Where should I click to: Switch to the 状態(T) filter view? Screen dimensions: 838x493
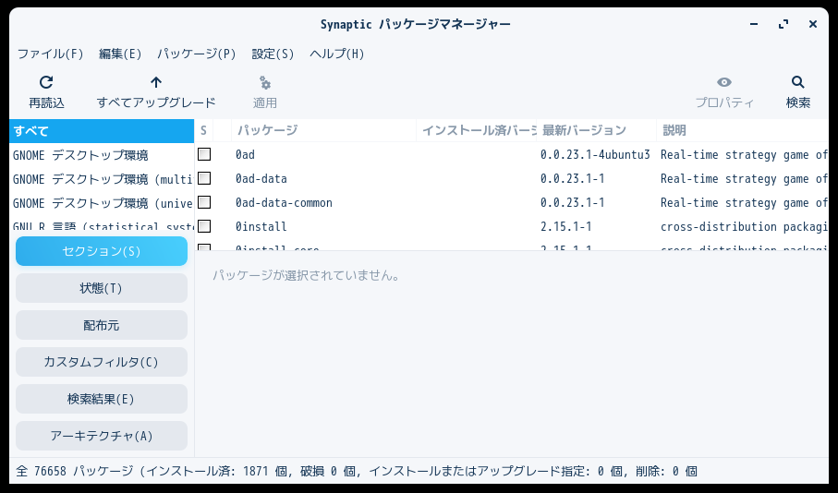[x=102, y=288]
